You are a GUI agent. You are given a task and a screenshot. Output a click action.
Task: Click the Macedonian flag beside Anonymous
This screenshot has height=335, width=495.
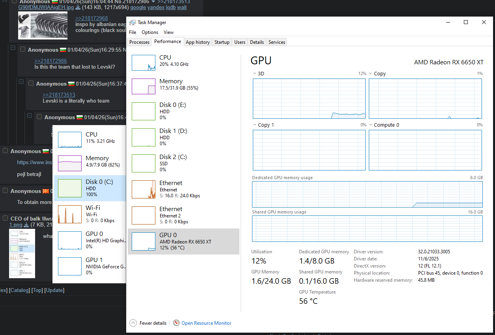[46, 191]
